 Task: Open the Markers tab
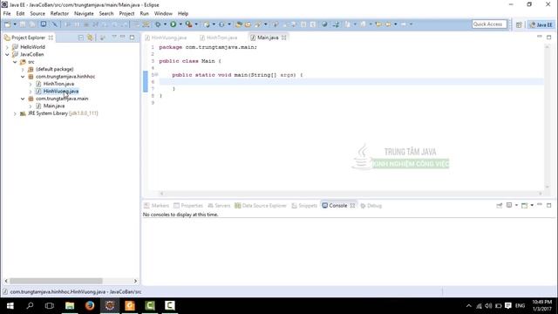157,206
